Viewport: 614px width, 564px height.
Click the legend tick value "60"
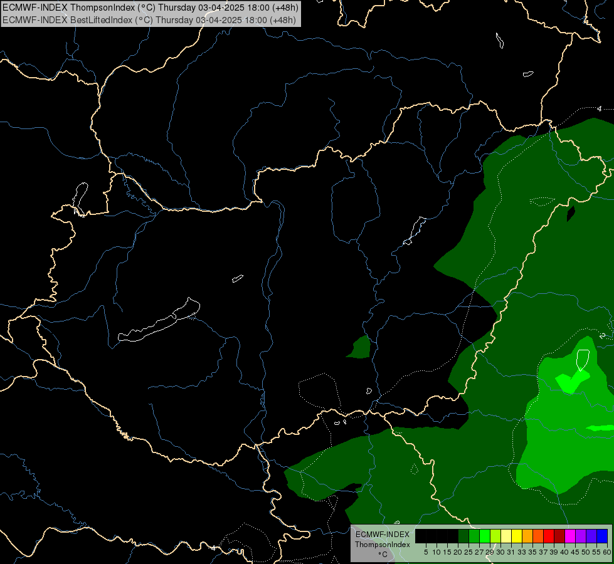coord(607,552)
